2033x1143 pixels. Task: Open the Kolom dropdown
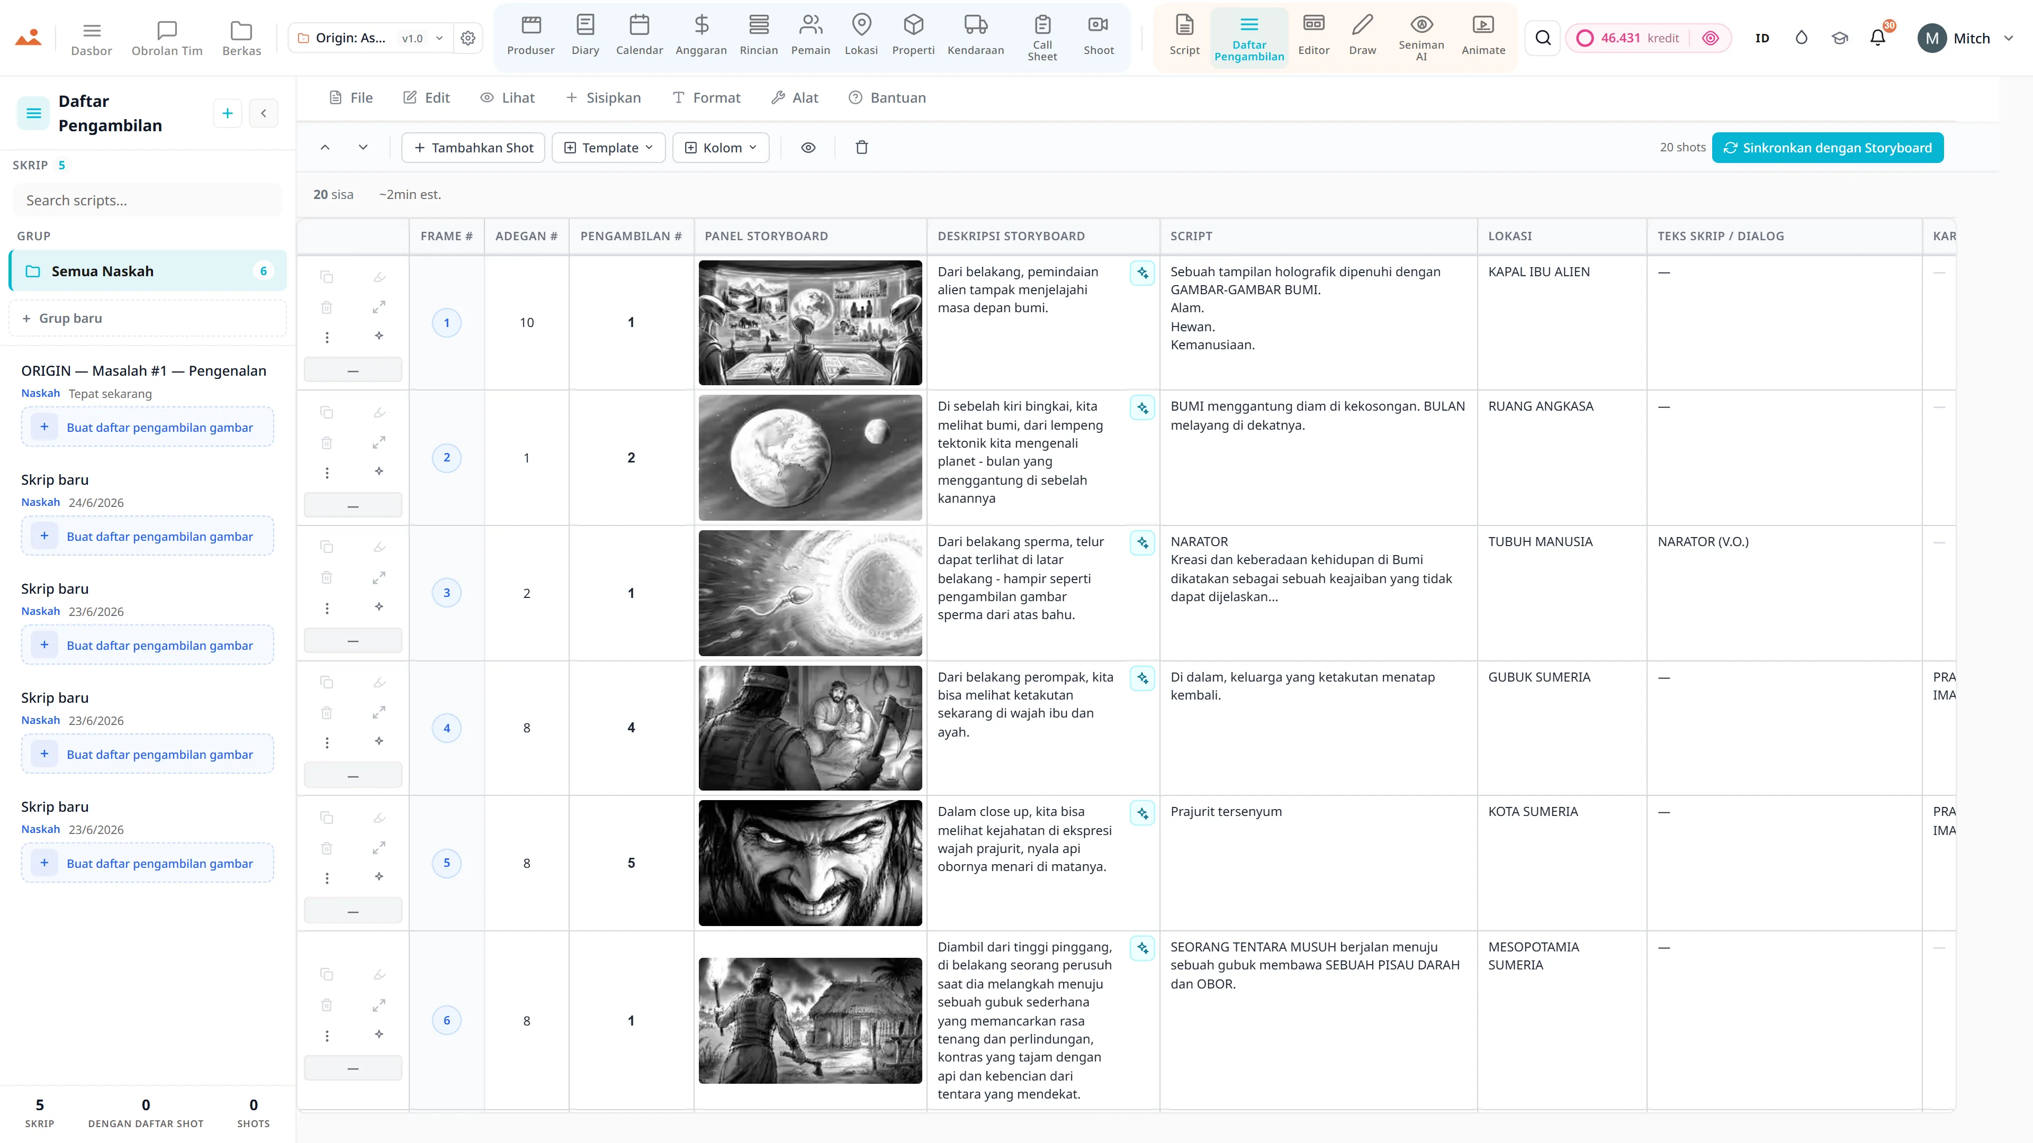tap(721, 148)
